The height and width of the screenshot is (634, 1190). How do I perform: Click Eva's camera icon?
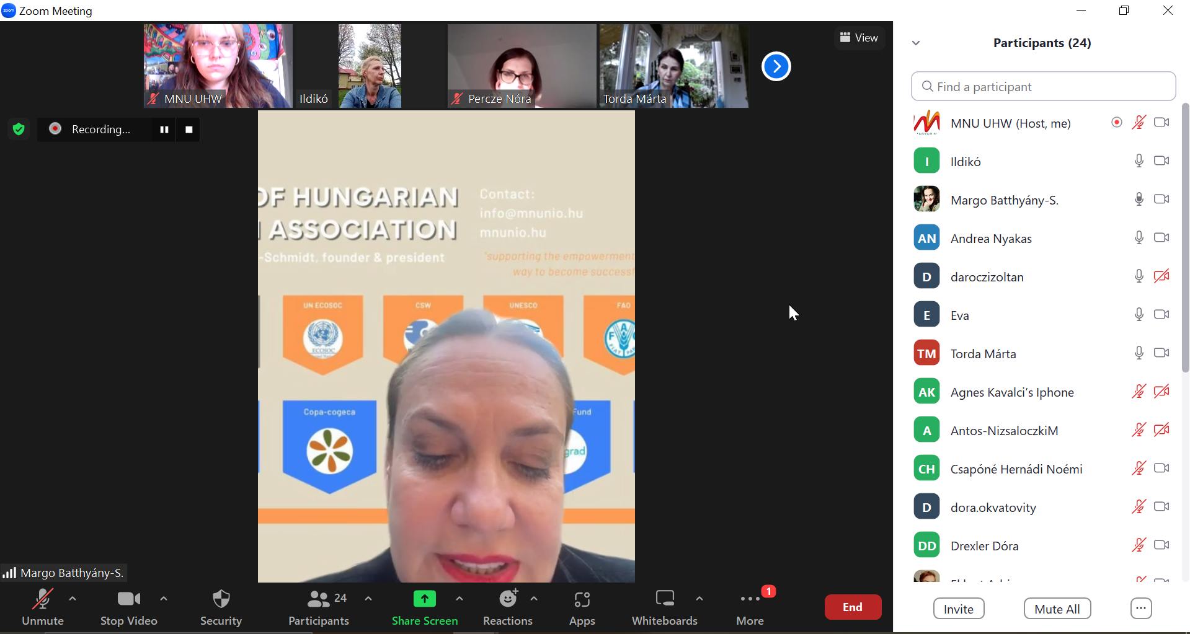click(x=1161, y=315)
